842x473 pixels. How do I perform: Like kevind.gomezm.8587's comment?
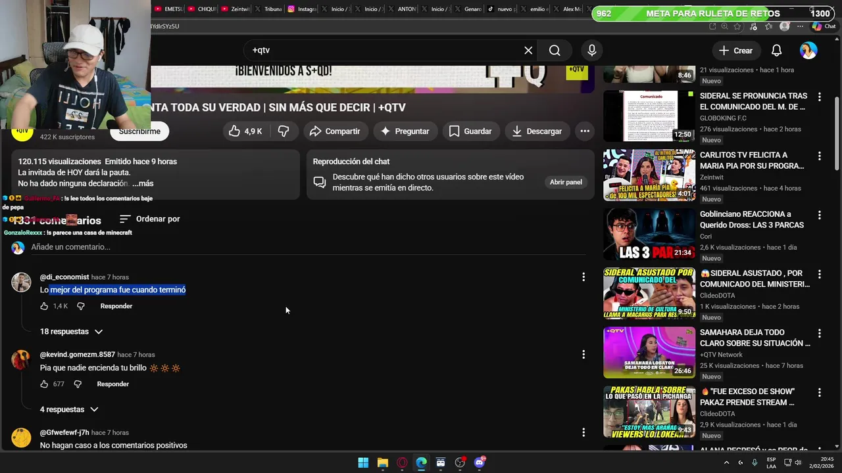pyautogui.click(x=44, y=384)
